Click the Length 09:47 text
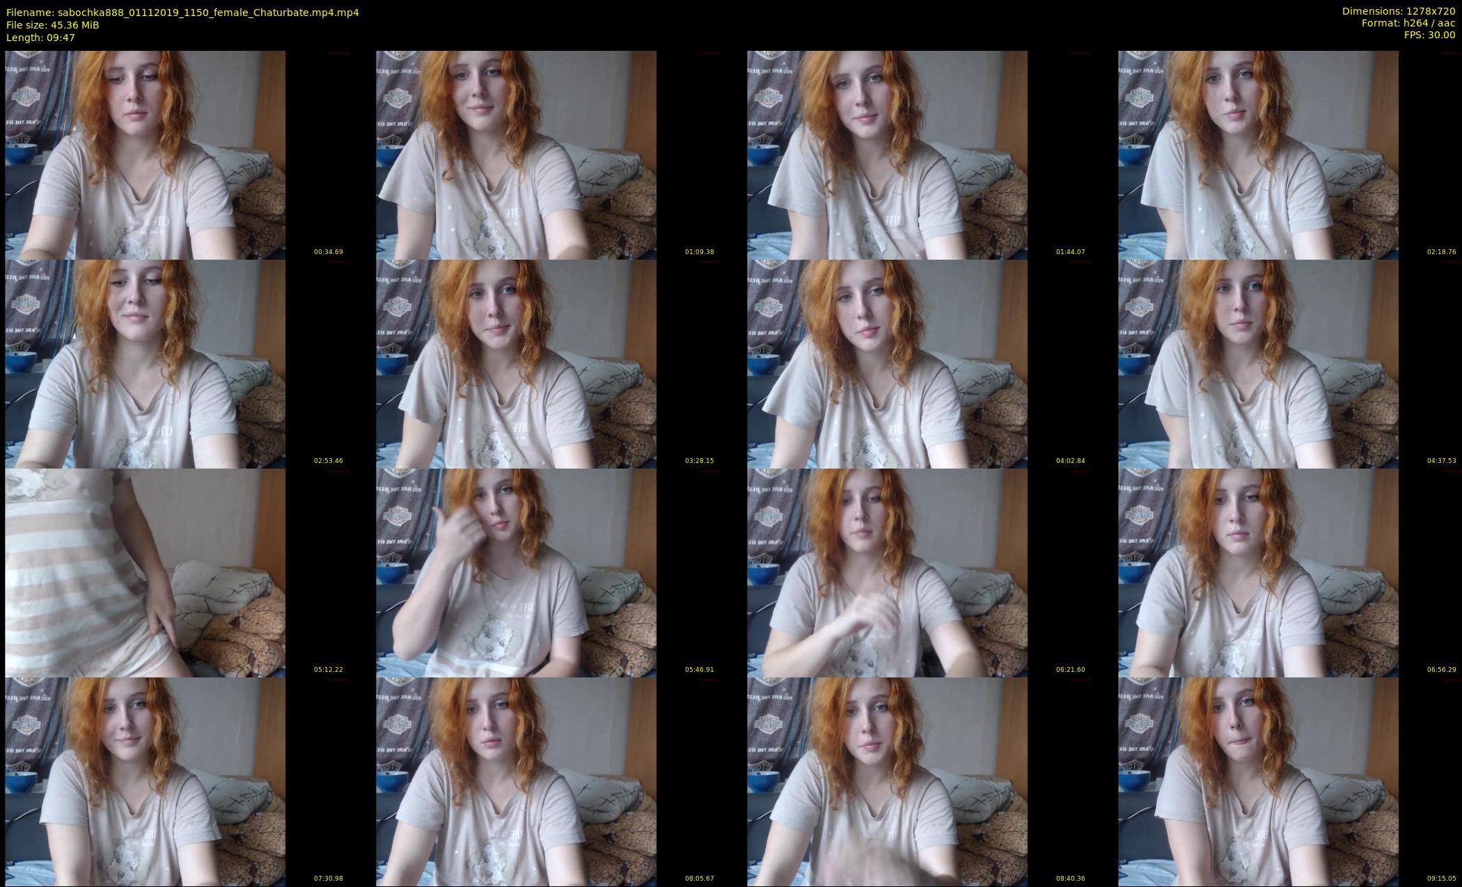Screen dimensions: 1462x887 pyautogui.click(x=40, y=38)
